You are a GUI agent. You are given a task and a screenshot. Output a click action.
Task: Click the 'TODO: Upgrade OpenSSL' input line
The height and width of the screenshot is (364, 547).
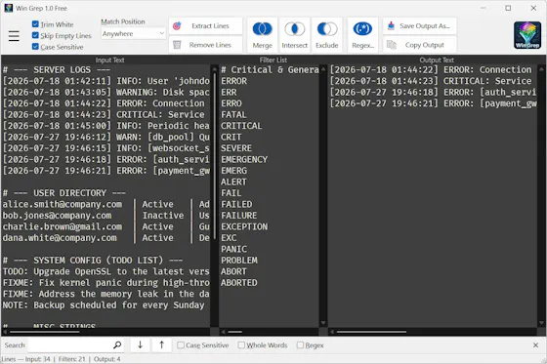[x=105, y=271]
